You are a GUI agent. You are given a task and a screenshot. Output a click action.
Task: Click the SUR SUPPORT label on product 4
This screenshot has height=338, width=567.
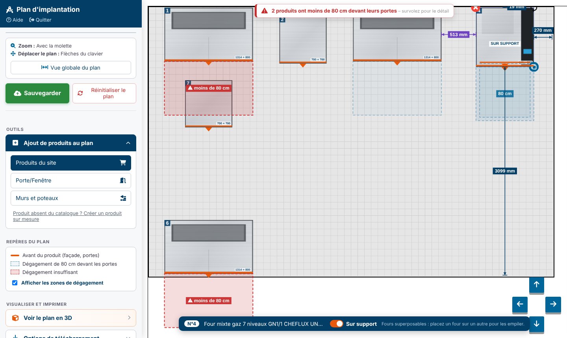505,44
